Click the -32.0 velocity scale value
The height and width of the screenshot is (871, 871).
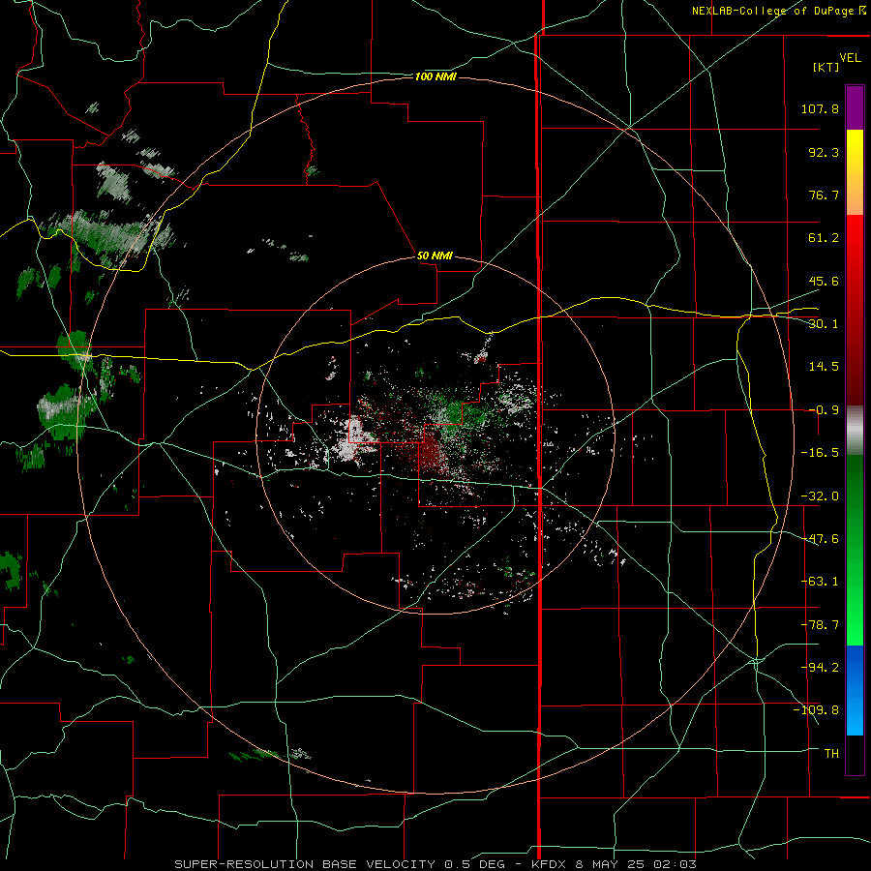pos(820,496)
